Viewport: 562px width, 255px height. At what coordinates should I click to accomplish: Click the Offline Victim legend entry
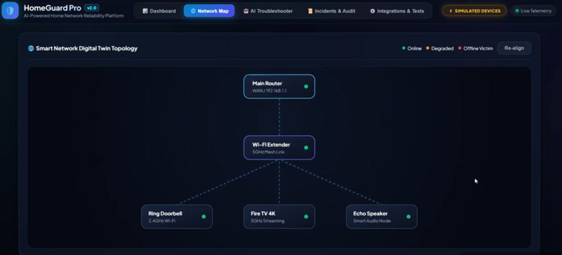pos(476,48)
